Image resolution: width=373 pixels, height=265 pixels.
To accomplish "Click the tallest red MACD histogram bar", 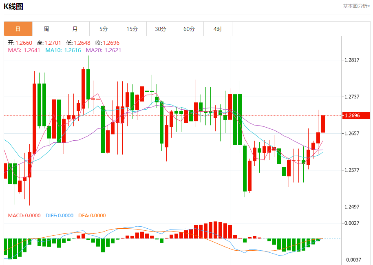I will point(216,230).
